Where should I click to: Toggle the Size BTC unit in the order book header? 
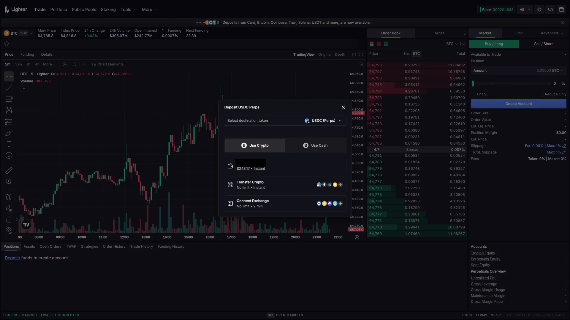(x=417, y=54)
